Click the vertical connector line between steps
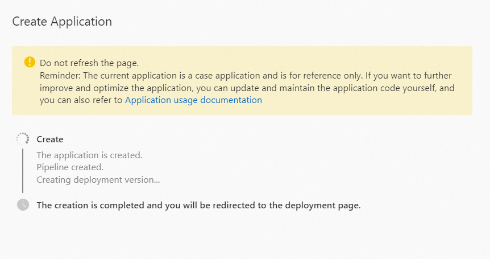The height and width of the screenshot is (259, 490). [x=23, y=170]
